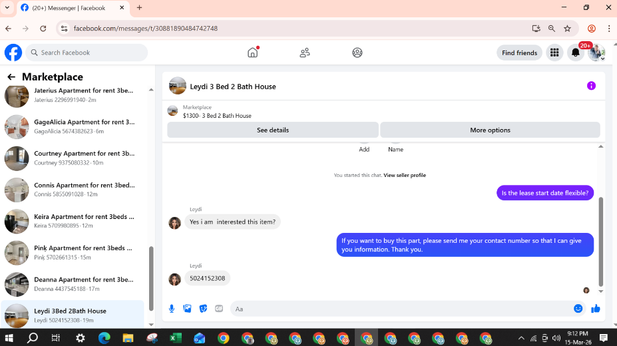The image size is (617, 346).
Task: Click the More options button
Action: [490, 130]
